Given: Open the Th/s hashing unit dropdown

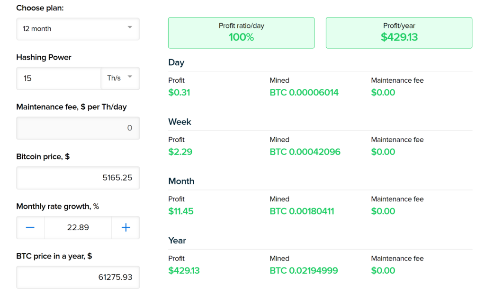Looking at the screenshot, I should 120,78.
